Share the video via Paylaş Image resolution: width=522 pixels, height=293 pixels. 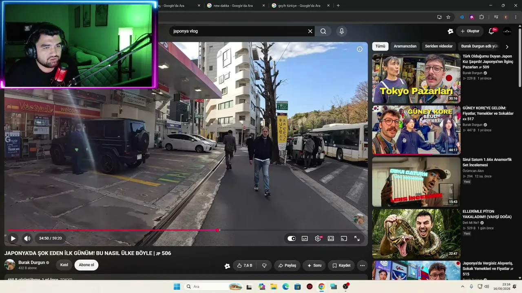(x=287, y=265)
